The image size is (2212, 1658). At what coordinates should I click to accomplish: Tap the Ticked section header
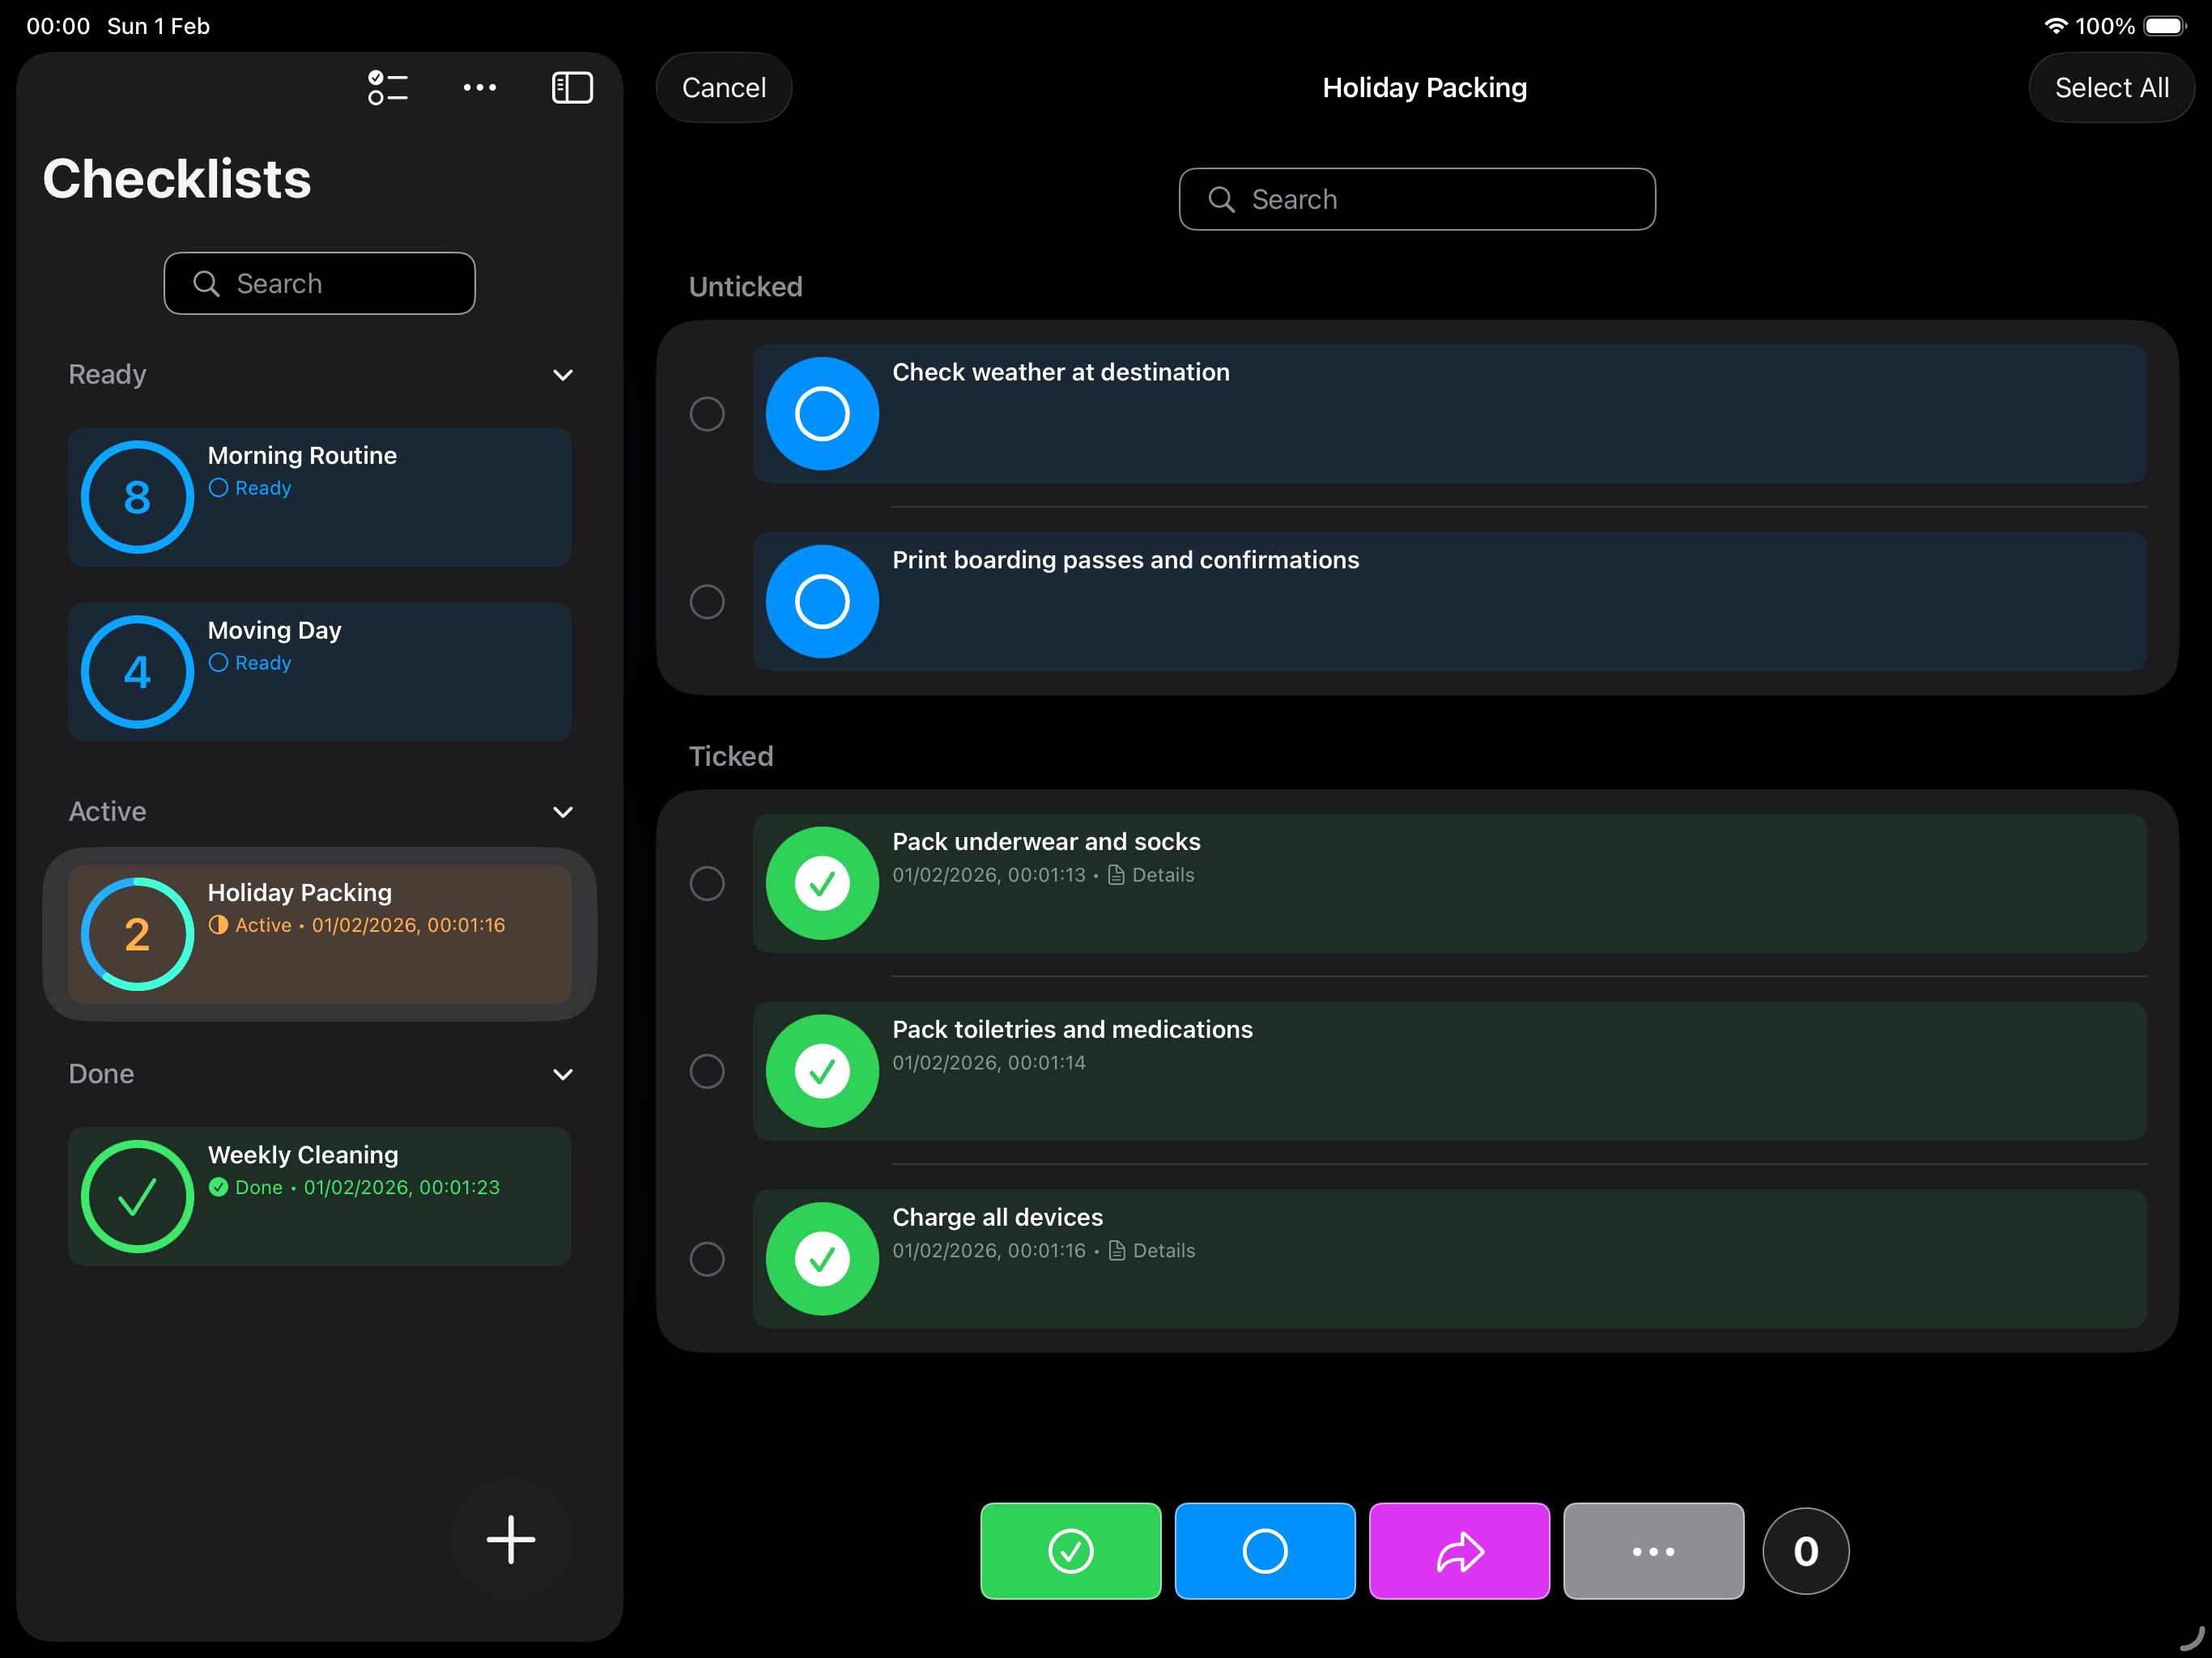(731, 756)
